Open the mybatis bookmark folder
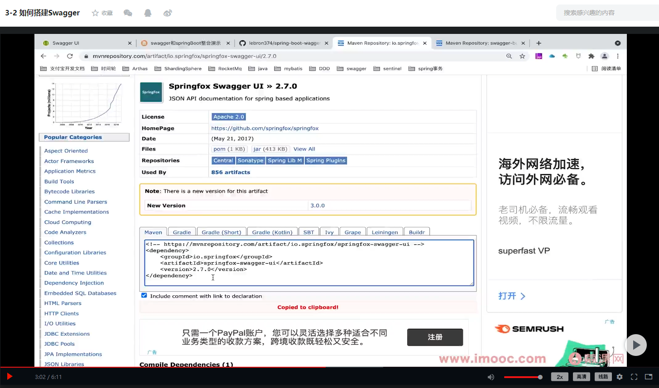Screen dimensions: 659x388 288,69
